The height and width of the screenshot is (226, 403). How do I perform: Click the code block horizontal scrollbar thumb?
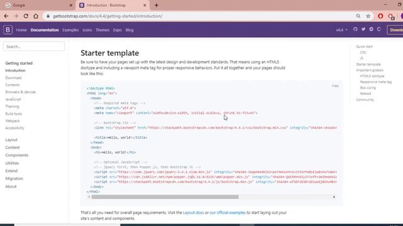point(165,197)
